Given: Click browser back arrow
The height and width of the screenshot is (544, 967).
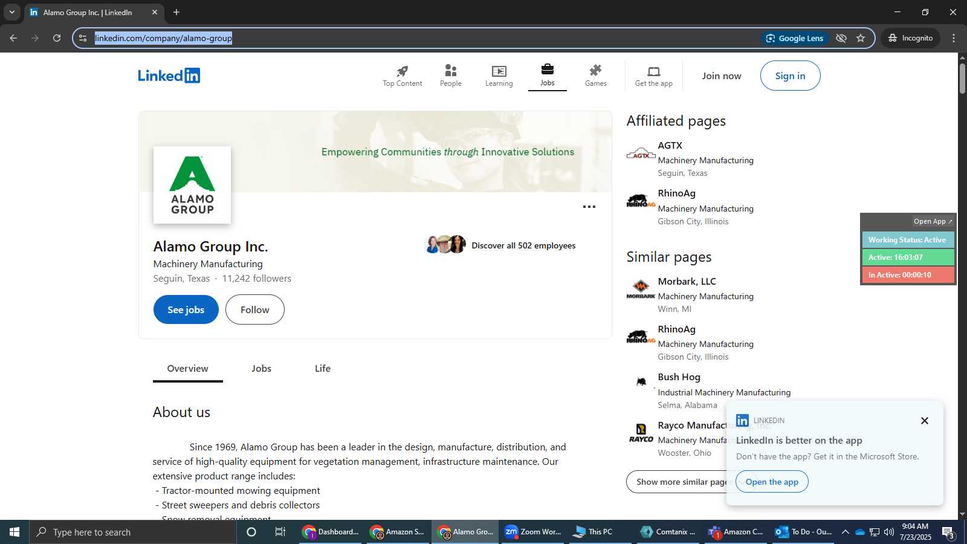Looking at the screenshot, I should pyautogui.click(x=13, y=38).
